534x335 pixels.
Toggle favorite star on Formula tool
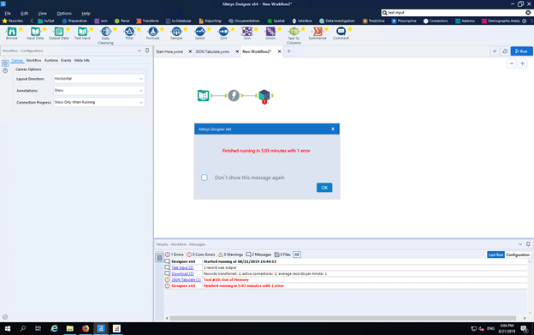tap(162, 29)
